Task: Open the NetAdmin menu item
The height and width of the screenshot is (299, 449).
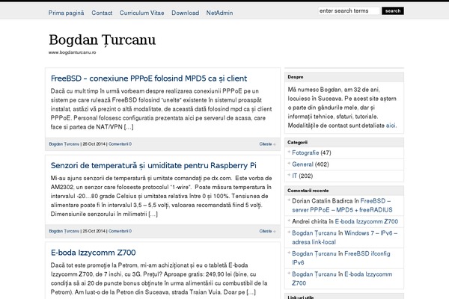Action: click(x=219, y=13)
